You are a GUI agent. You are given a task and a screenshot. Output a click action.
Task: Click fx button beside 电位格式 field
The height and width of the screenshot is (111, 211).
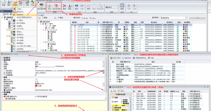pyautogui.click(x=103, y=71)
